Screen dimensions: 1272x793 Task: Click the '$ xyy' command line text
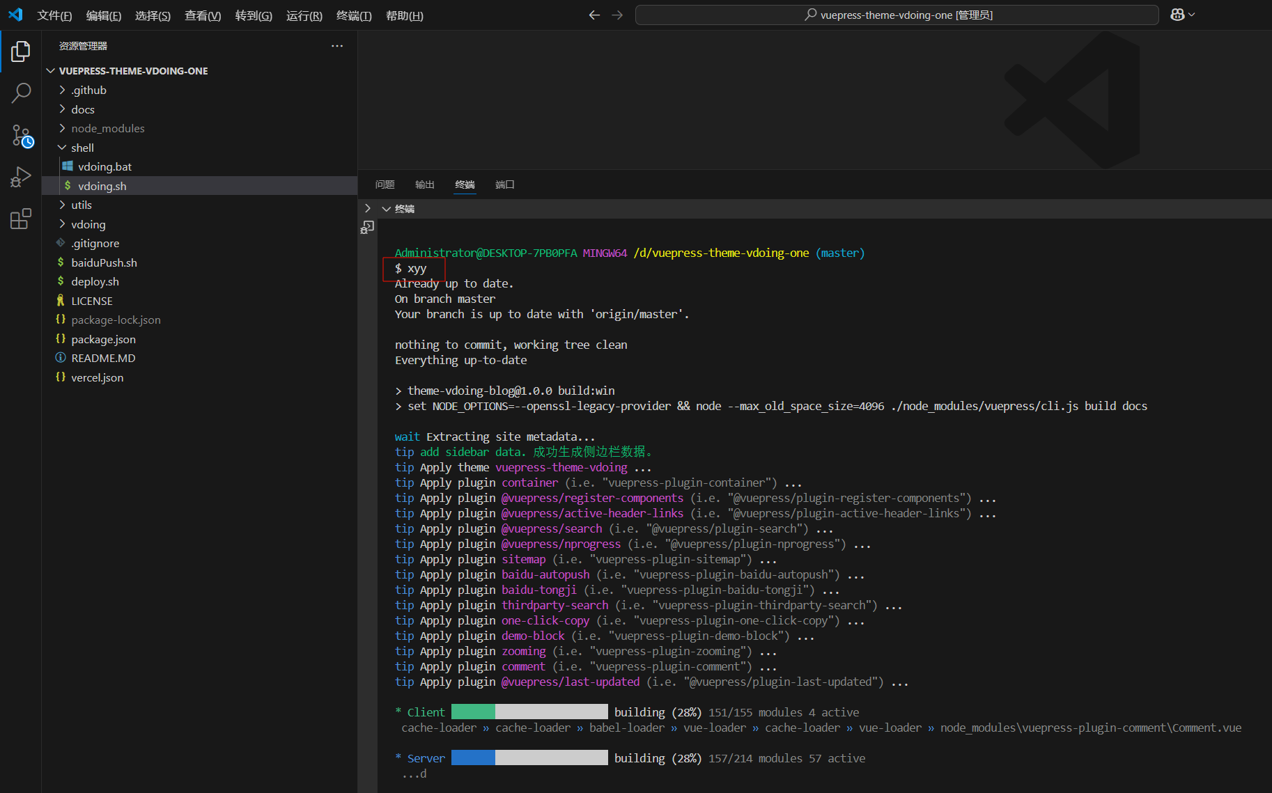[411, 268]
